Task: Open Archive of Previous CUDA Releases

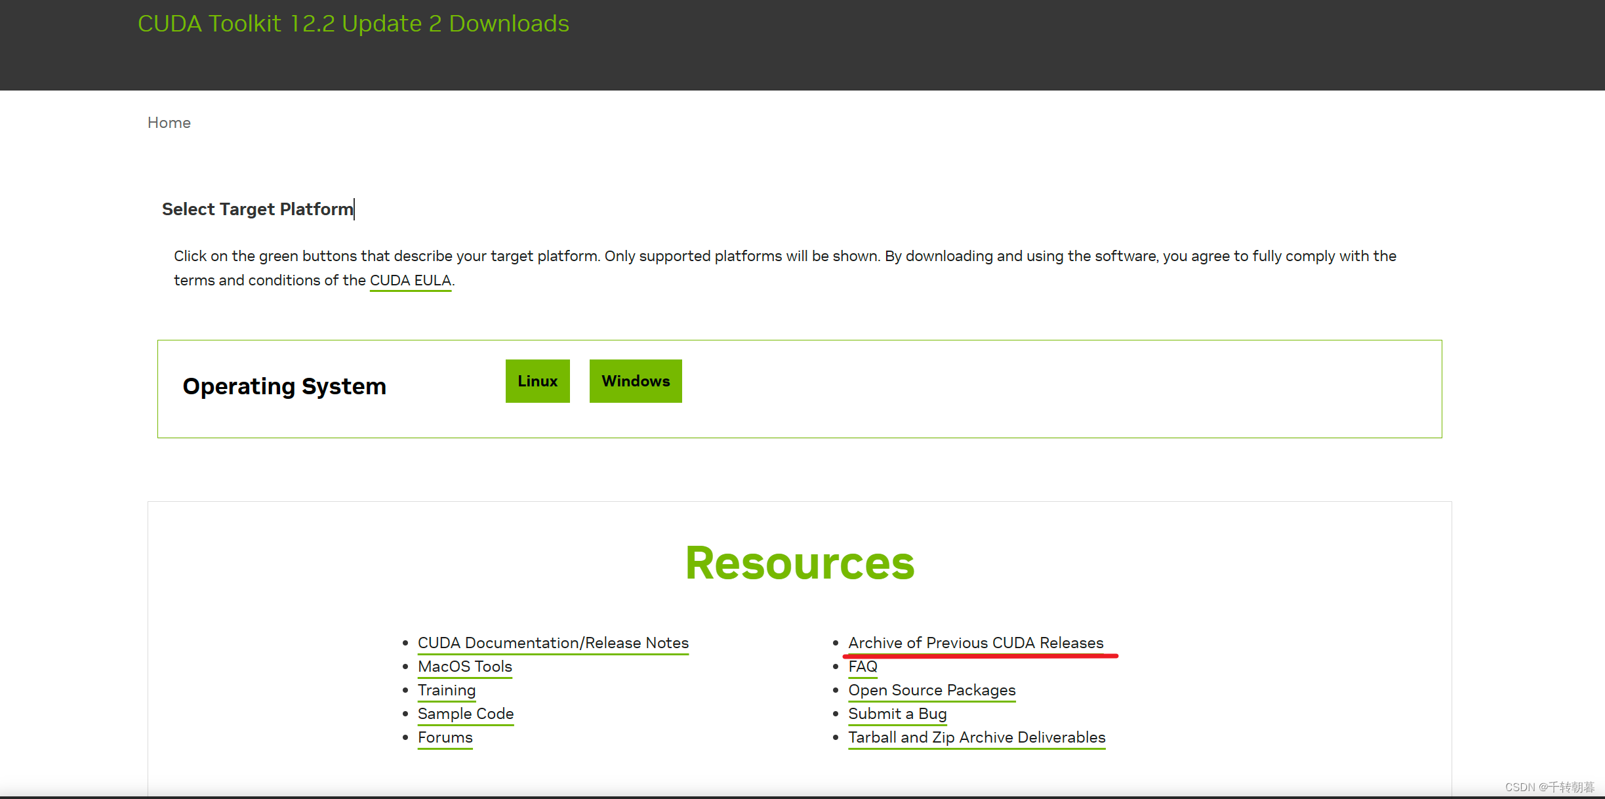Action: [x=976, y=643]
